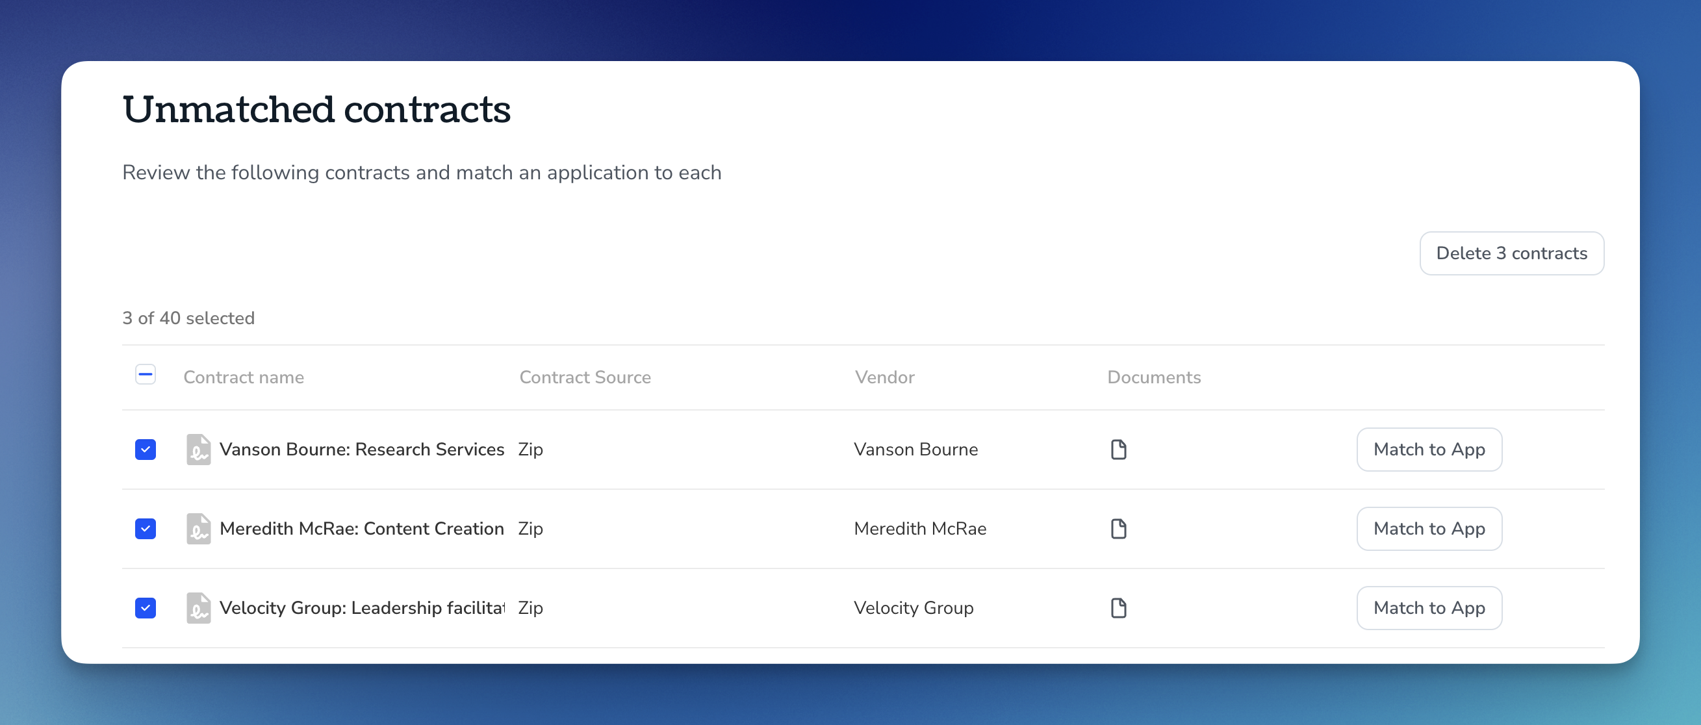This screenshot has width=1701, height=725.
Task: Open the document icon in the Meredith McRae row
Action: tap(1119, 529)
